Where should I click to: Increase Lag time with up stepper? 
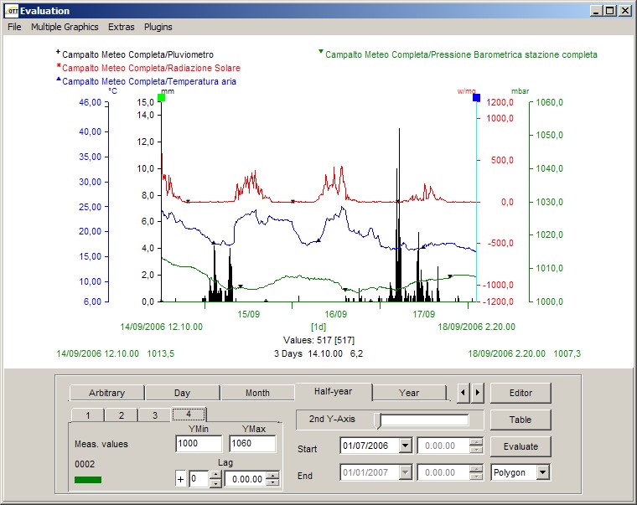click(x=273, y=475)
